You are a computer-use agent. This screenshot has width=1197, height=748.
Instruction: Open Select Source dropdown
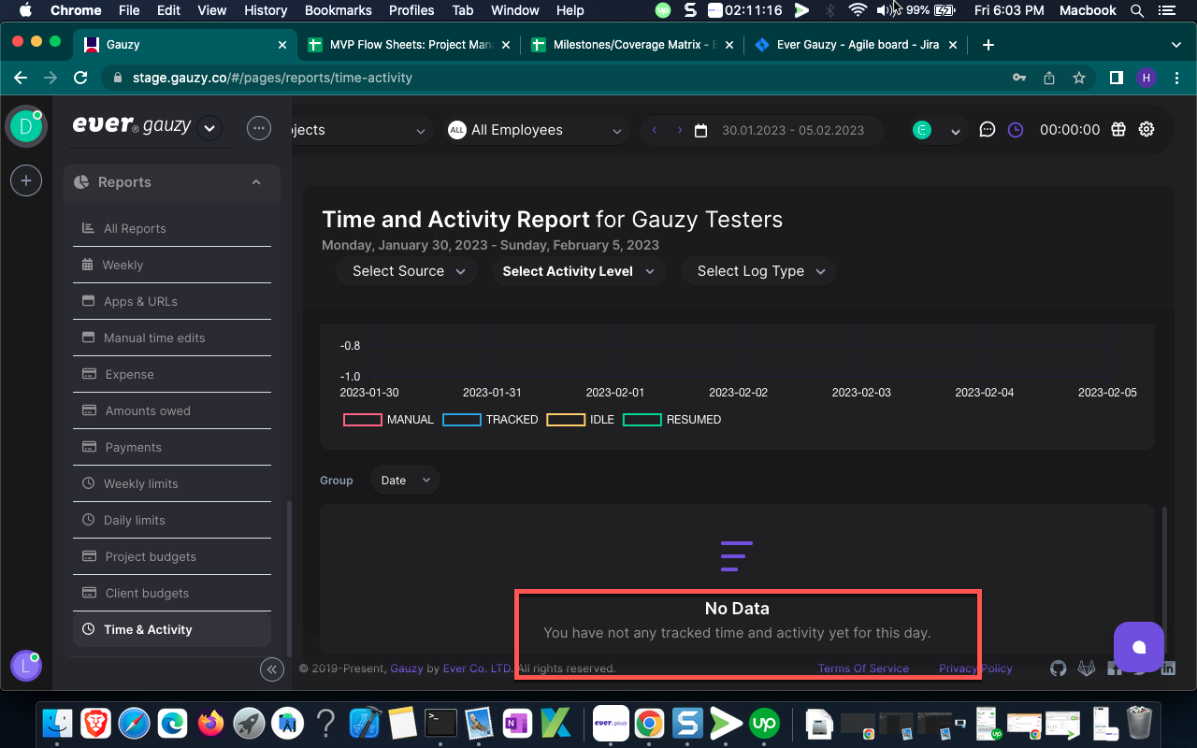pyautogui.click(x=407, y=271)
